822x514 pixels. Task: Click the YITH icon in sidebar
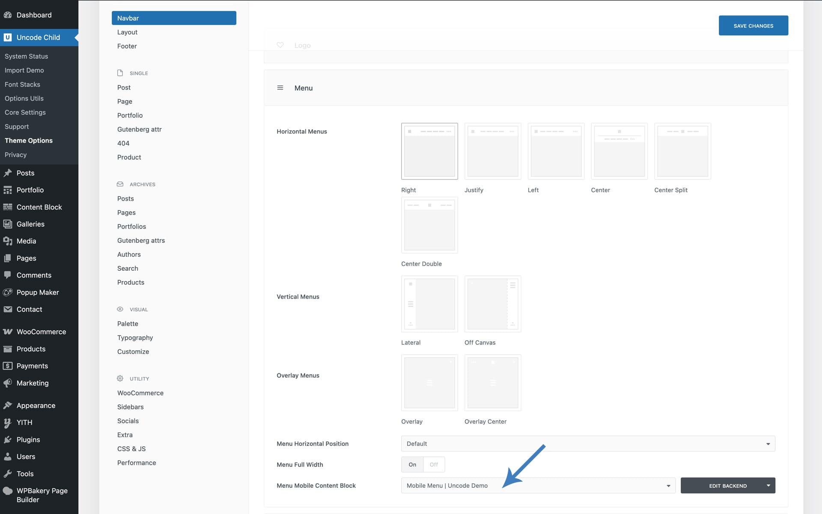[x=8, y=422]
